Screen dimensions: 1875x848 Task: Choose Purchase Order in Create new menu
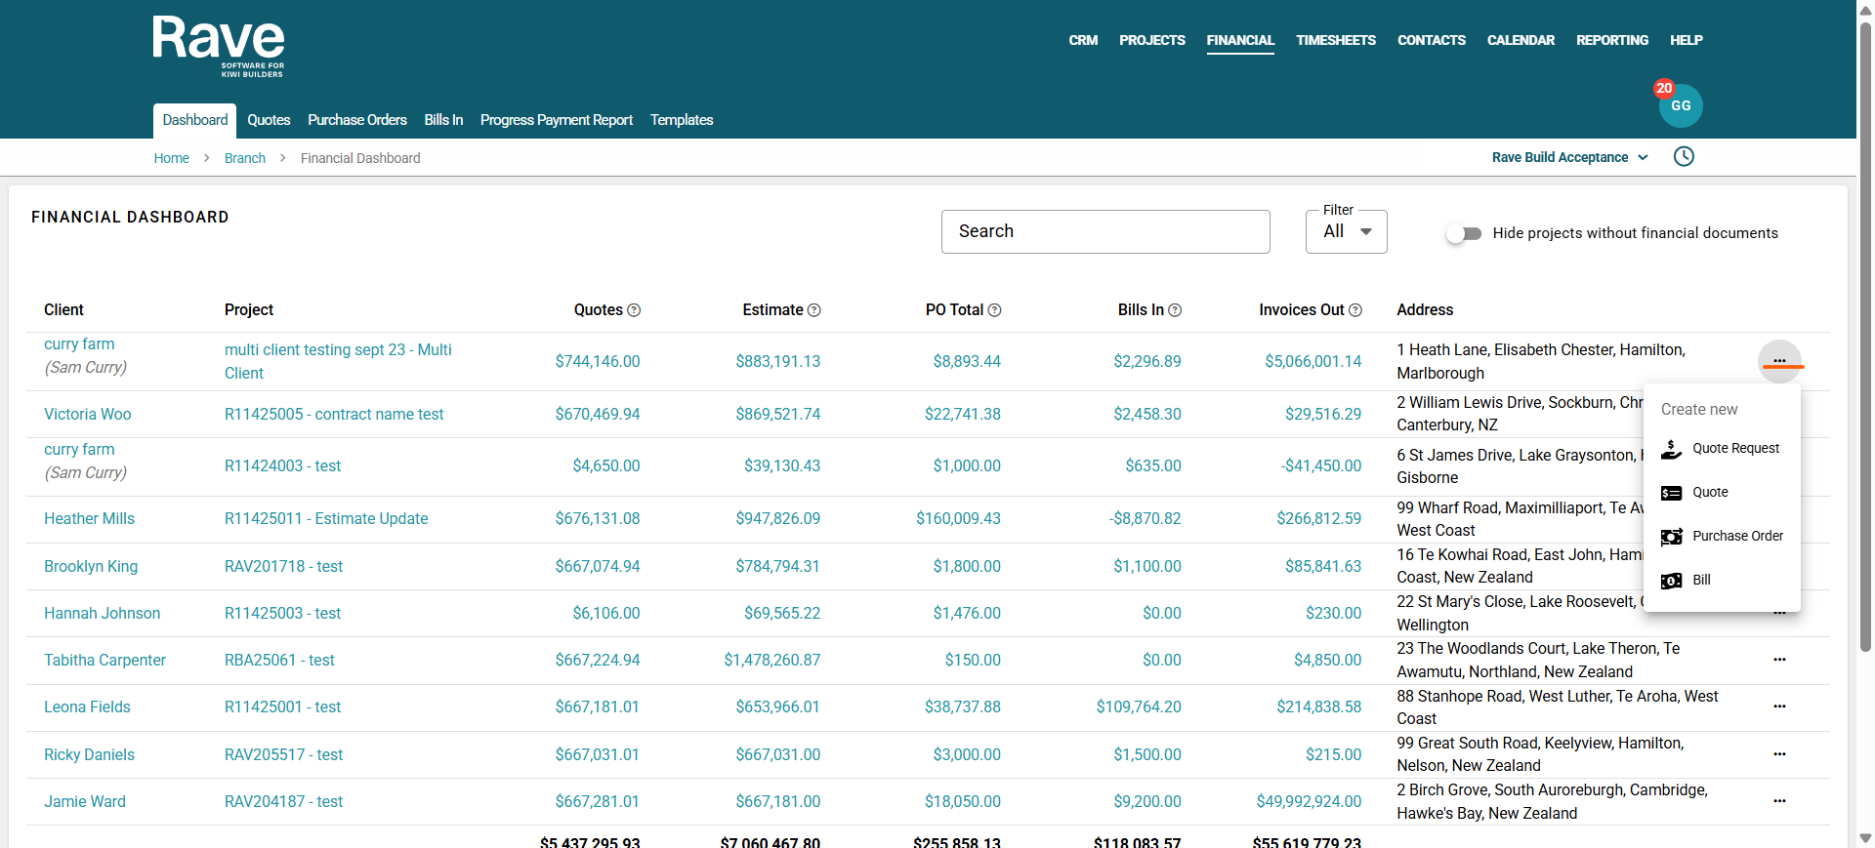(x=1736, y=537)
